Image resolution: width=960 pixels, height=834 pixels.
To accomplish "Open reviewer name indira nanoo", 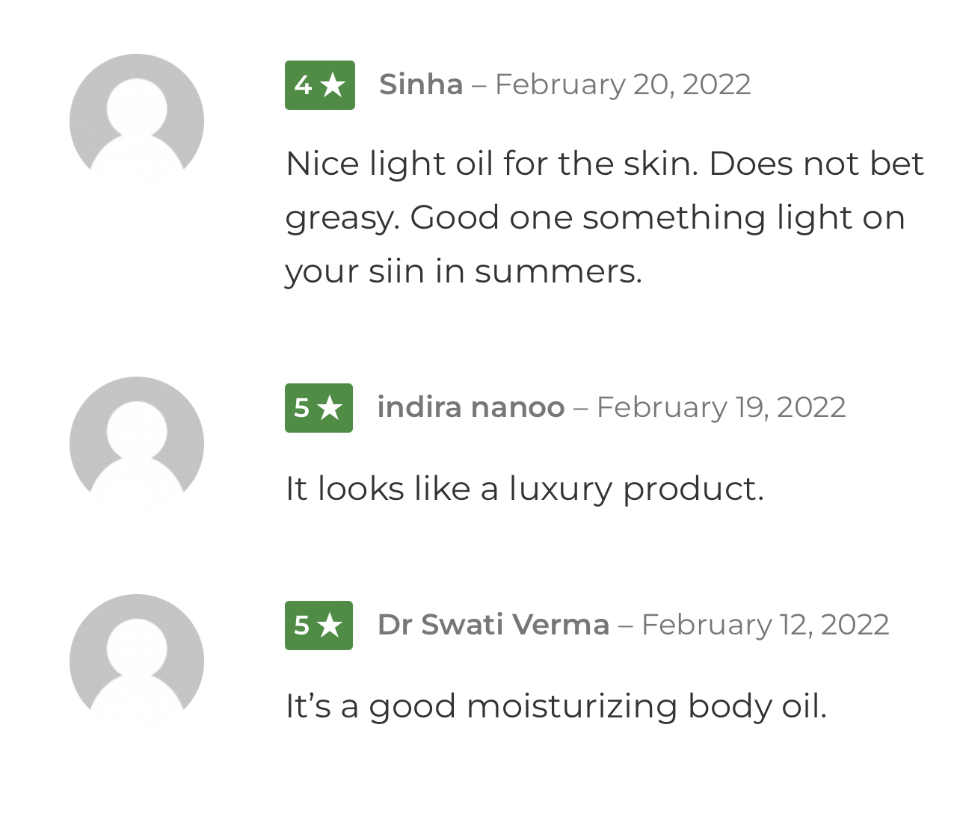I will [x=471, y=407].
